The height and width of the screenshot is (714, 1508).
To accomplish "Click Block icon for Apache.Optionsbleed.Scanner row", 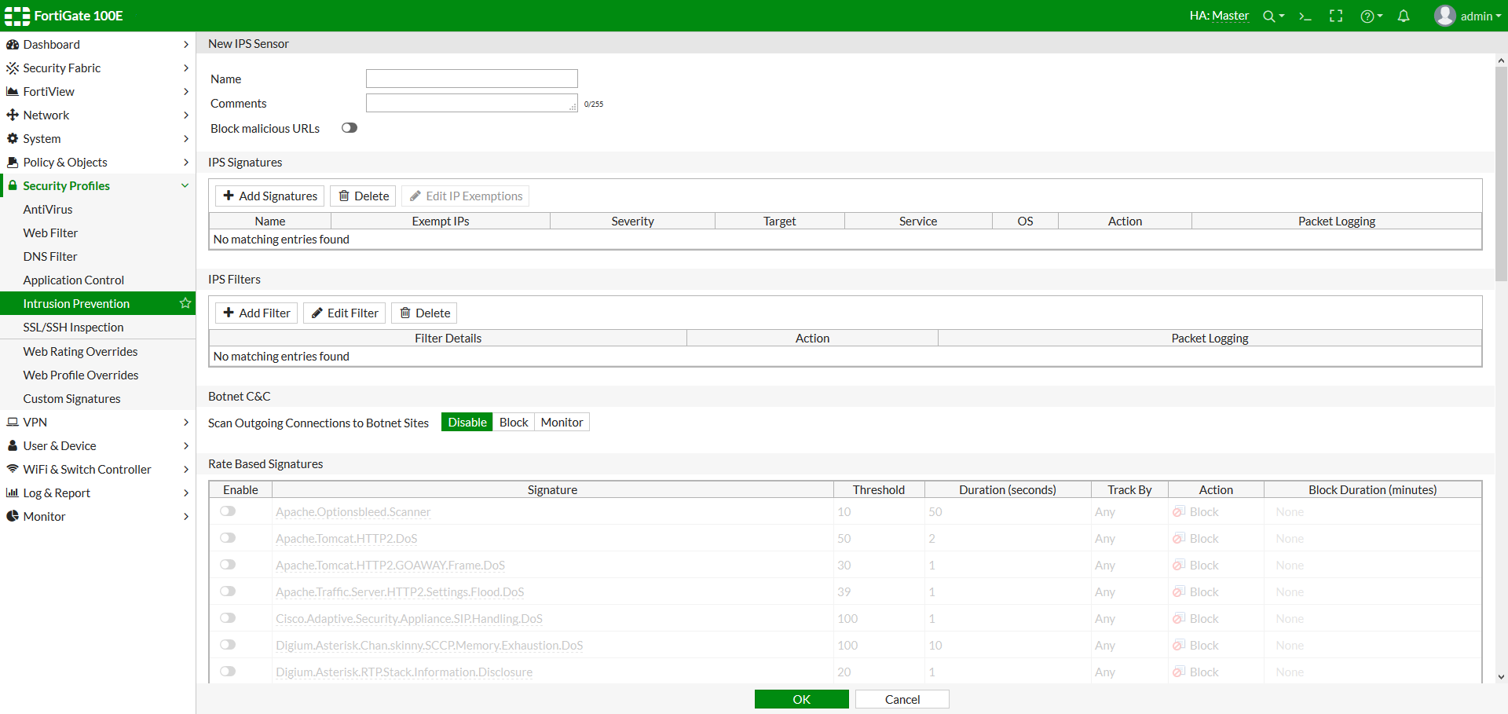I will pos(1179,512).
